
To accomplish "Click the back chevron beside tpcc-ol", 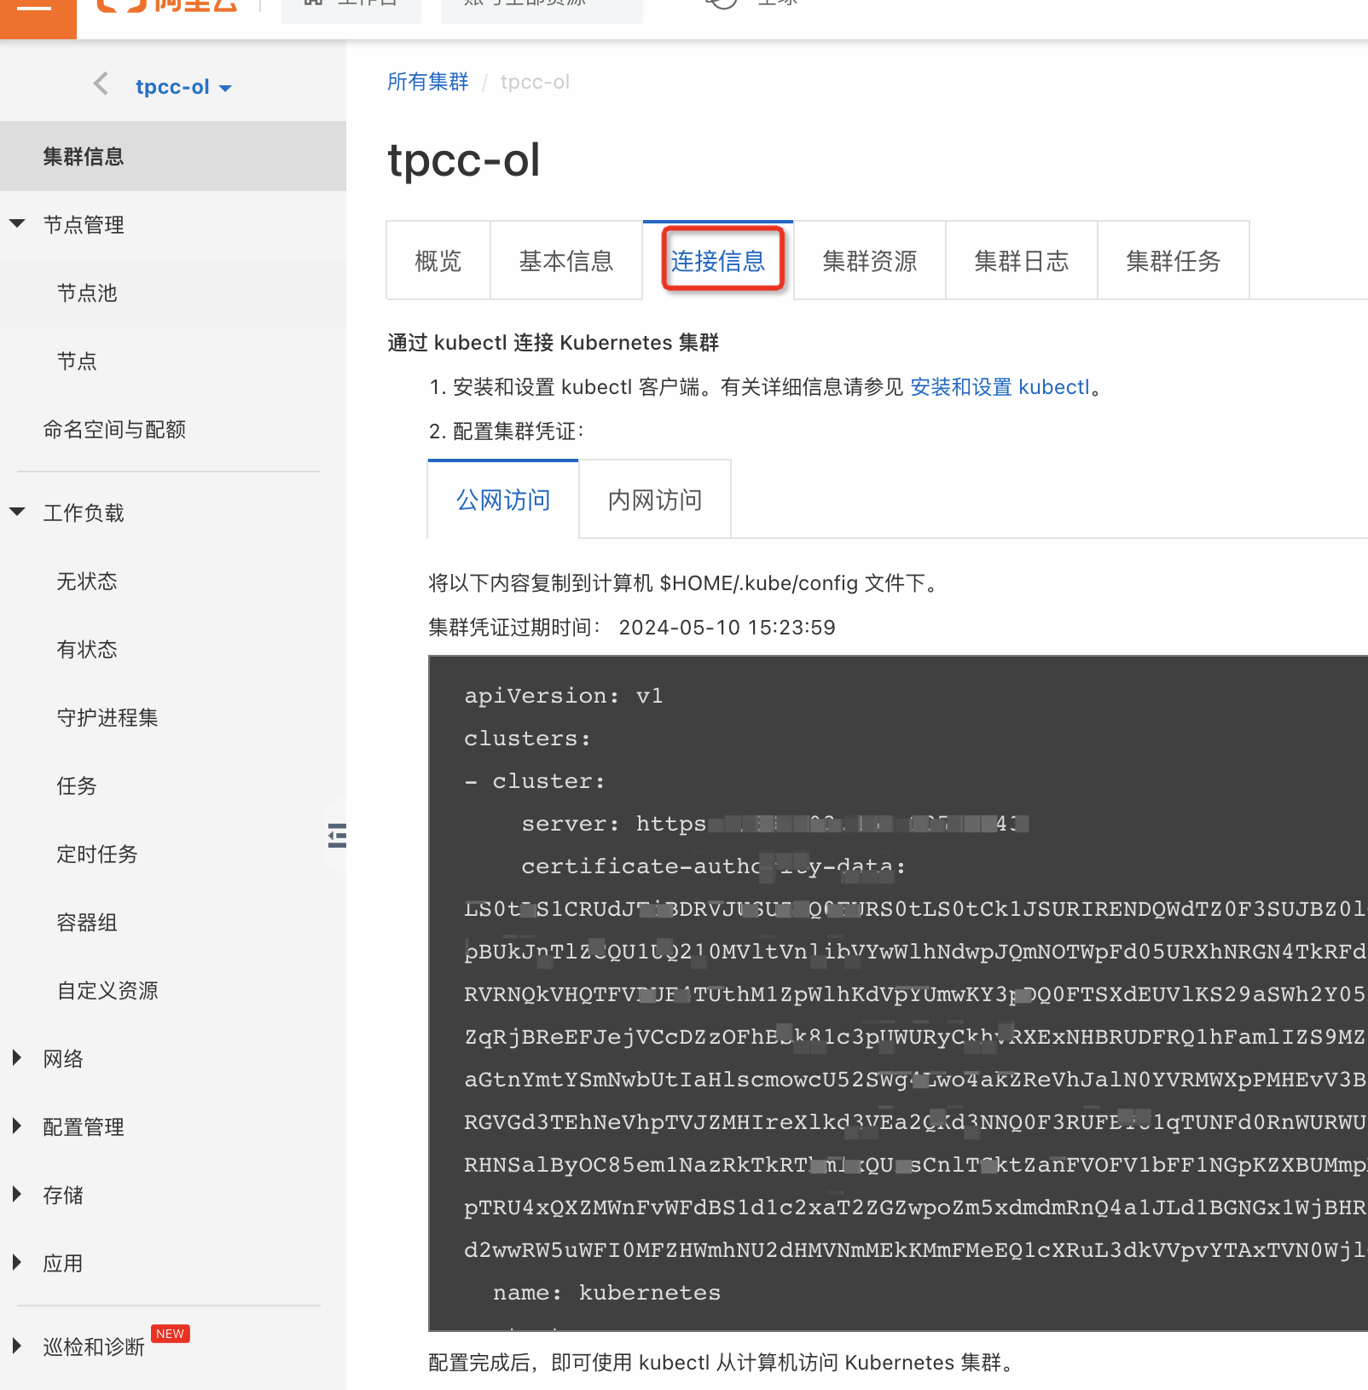I will coord(101,84).
